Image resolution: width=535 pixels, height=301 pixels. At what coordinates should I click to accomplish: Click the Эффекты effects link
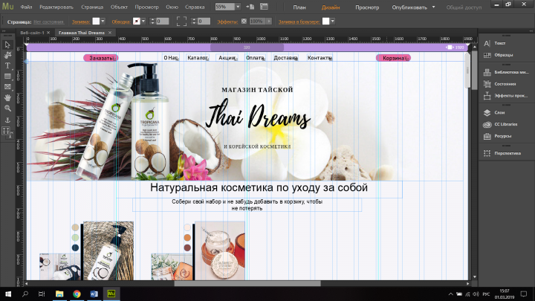click(x=227, y=22)
